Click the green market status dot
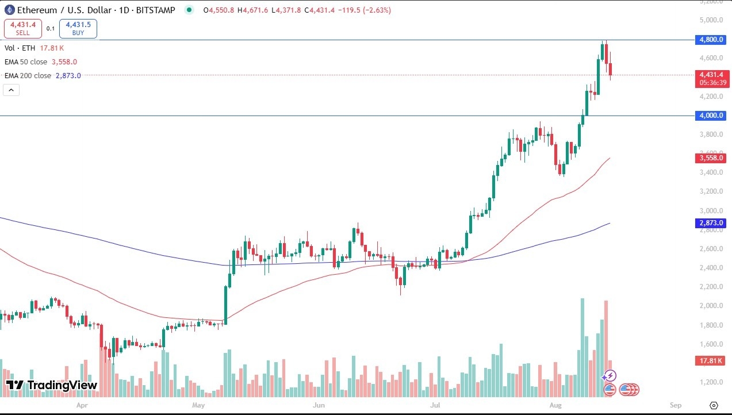732x415 pixels. coord(189,10)
